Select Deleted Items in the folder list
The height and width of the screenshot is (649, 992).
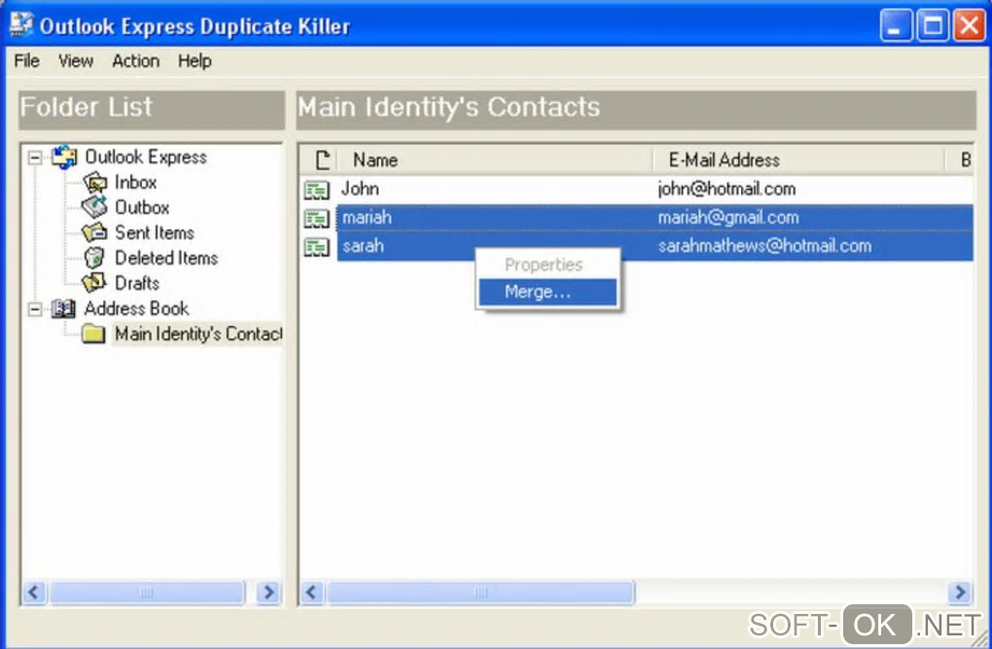166,258
